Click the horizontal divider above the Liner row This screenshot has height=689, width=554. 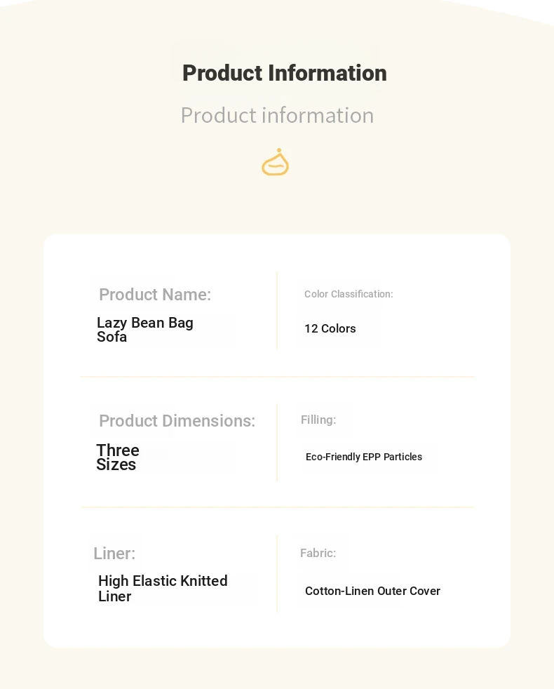point(278,507)
